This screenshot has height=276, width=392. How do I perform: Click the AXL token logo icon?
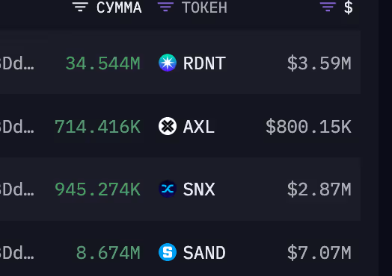tap(168, 126)
